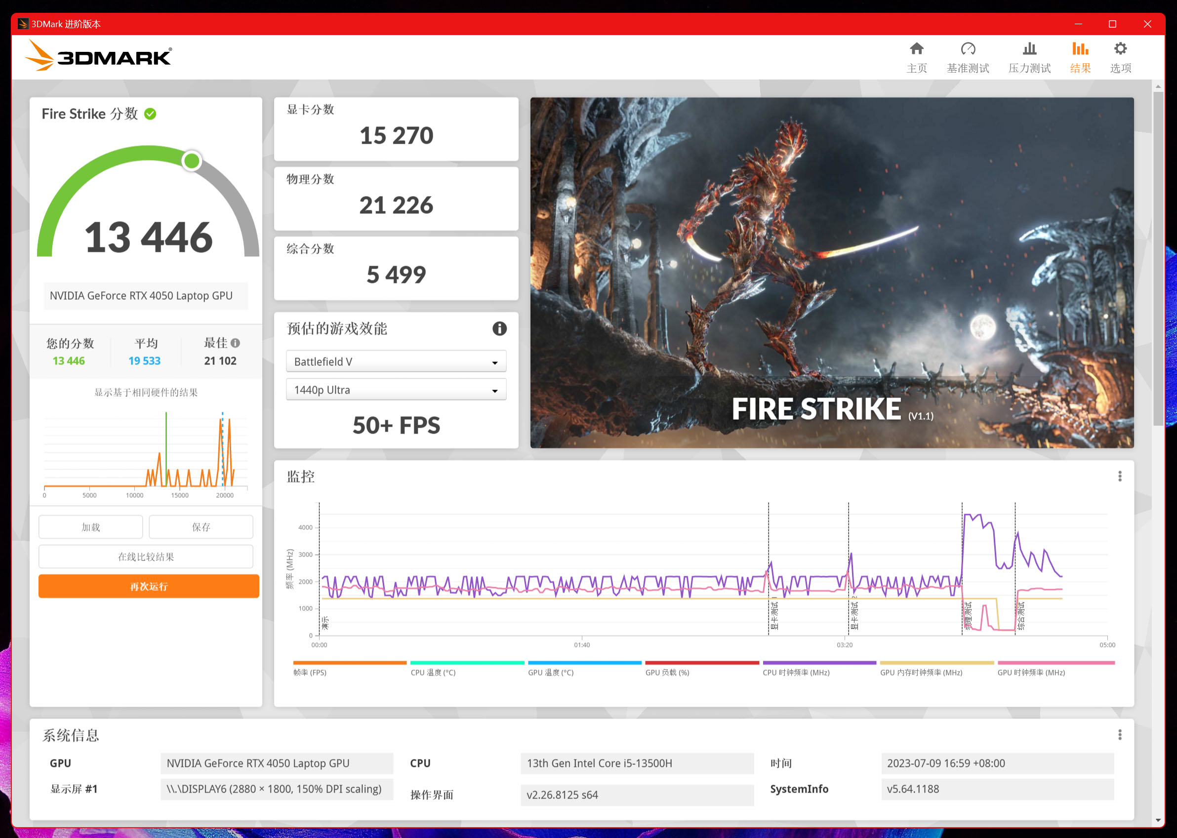Click the green validation checkmark by Fire Strike
The height and width of the screenshot is (838, 1177).
(x=150, y=114)
